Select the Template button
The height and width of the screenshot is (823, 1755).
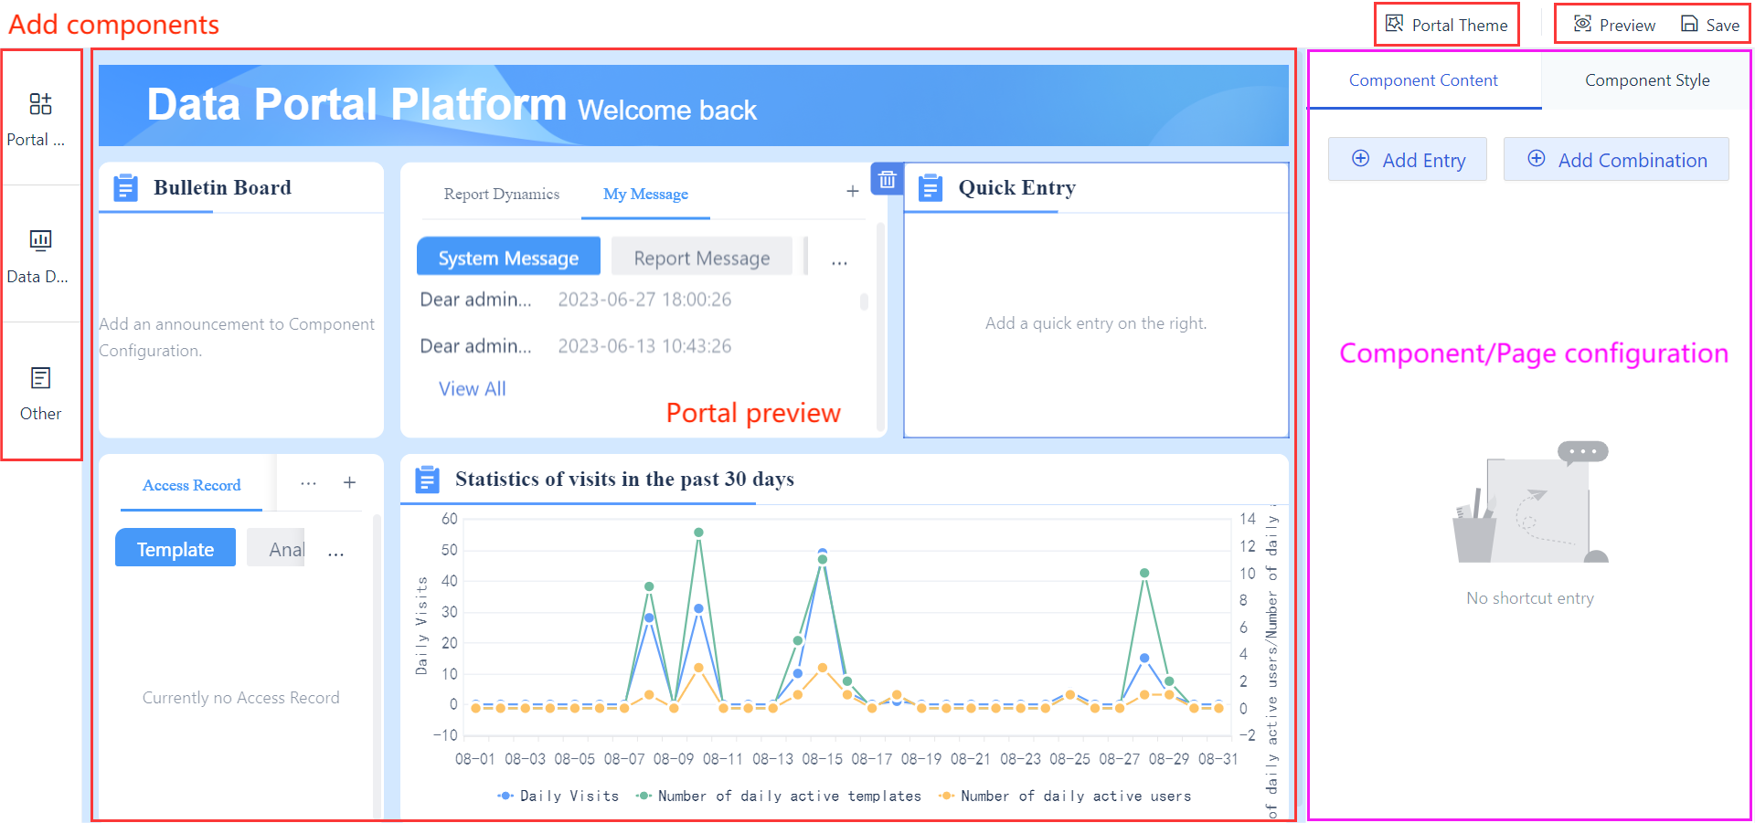coord(175,548)
